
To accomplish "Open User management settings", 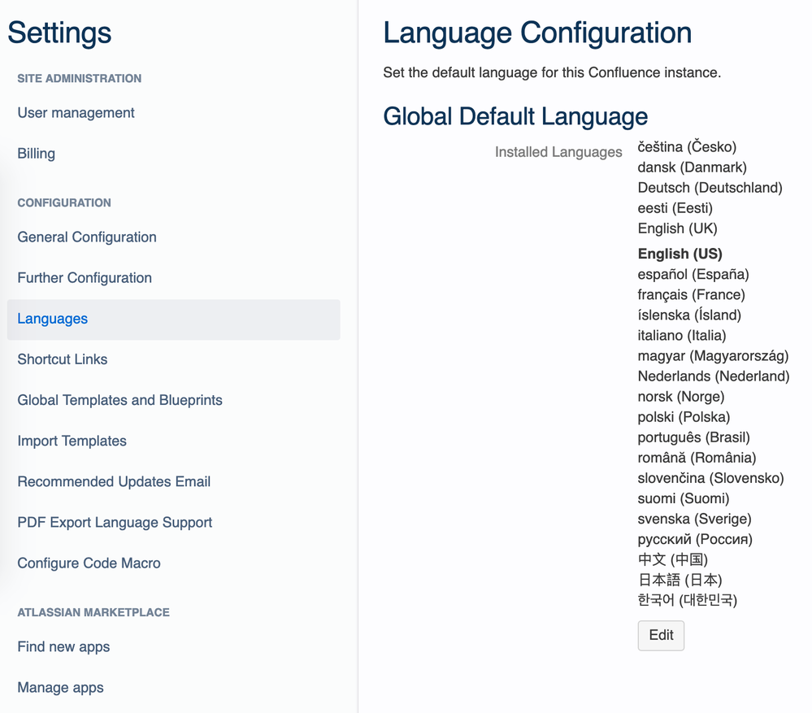I will 76,113.
